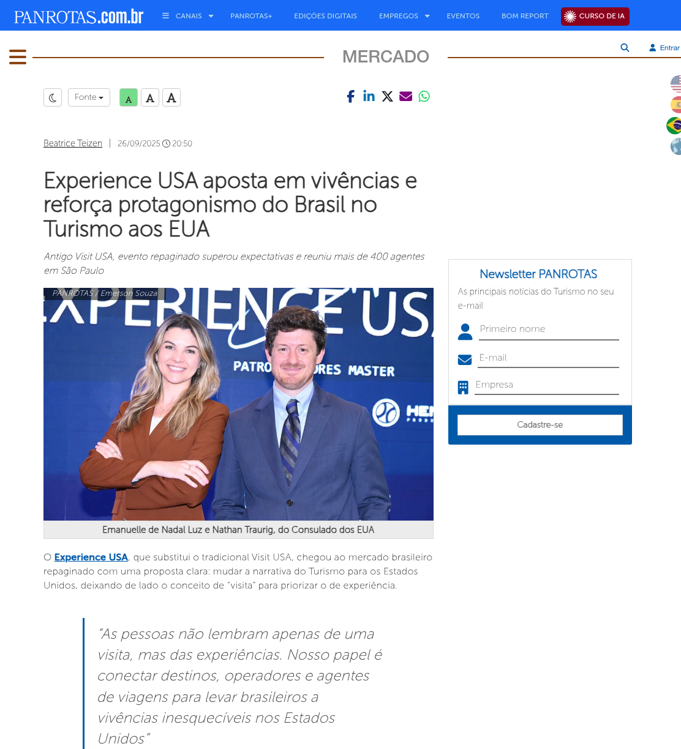Click the Primeiro nome field
The height and width of the screenshot is (749, 681).
point(548,329)
